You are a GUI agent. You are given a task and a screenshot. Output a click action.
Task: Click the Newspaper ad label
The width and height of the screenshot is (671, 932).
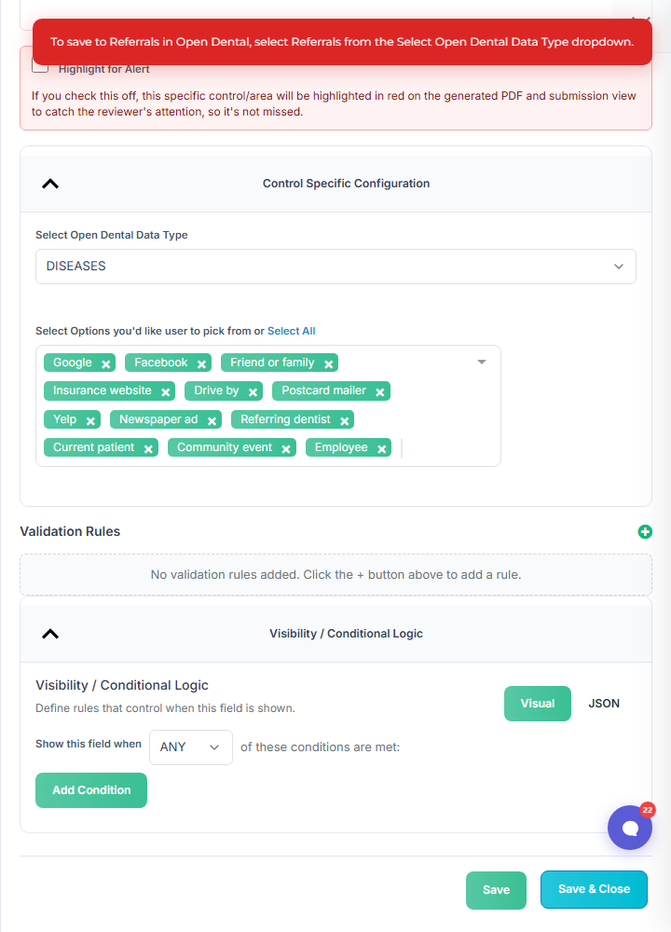click(158, 419)
